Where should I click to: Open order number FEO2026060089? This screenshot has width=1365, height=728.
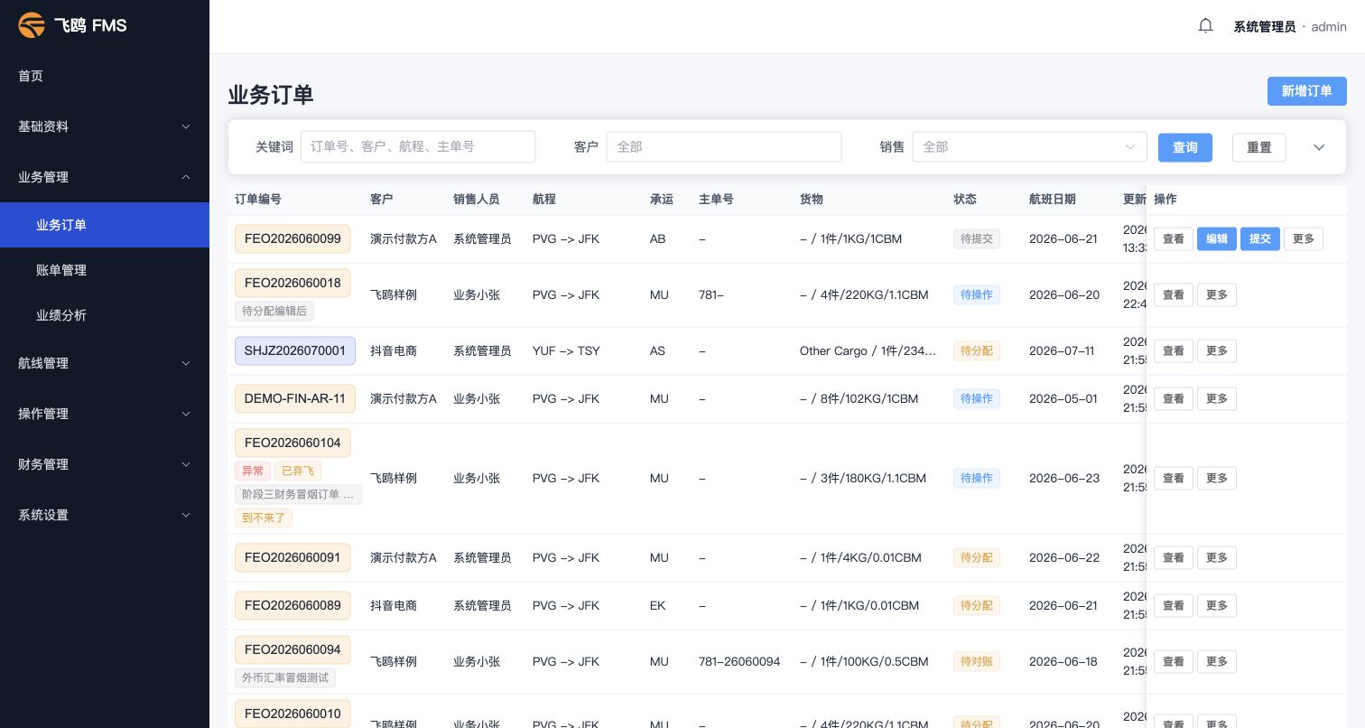pyautogui.click(x=292, y=606)
